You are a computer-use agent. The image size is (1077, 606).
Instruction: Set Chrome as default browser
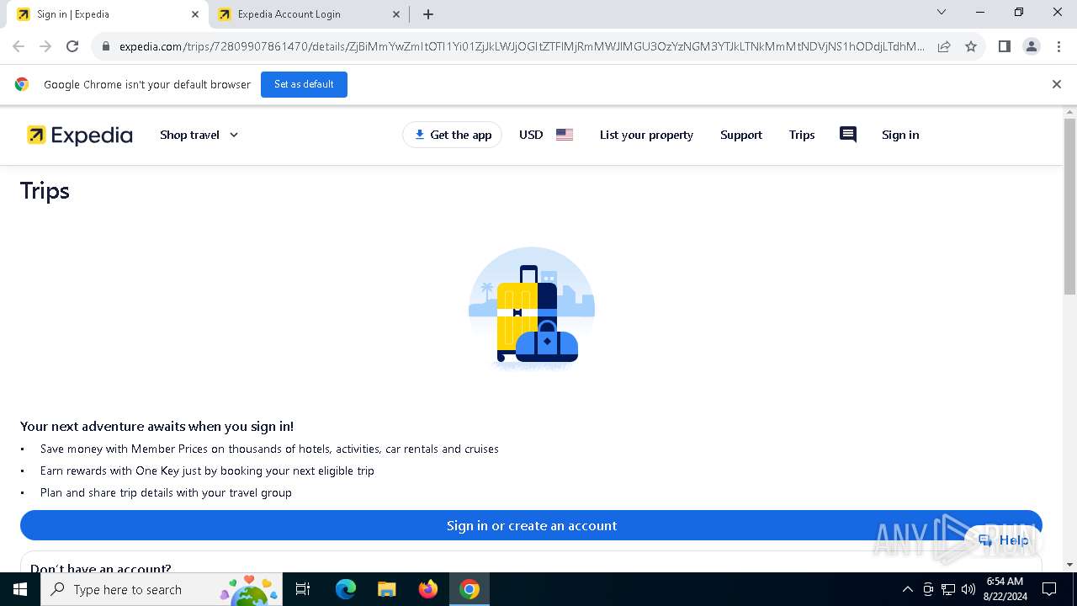pos(304,84)
